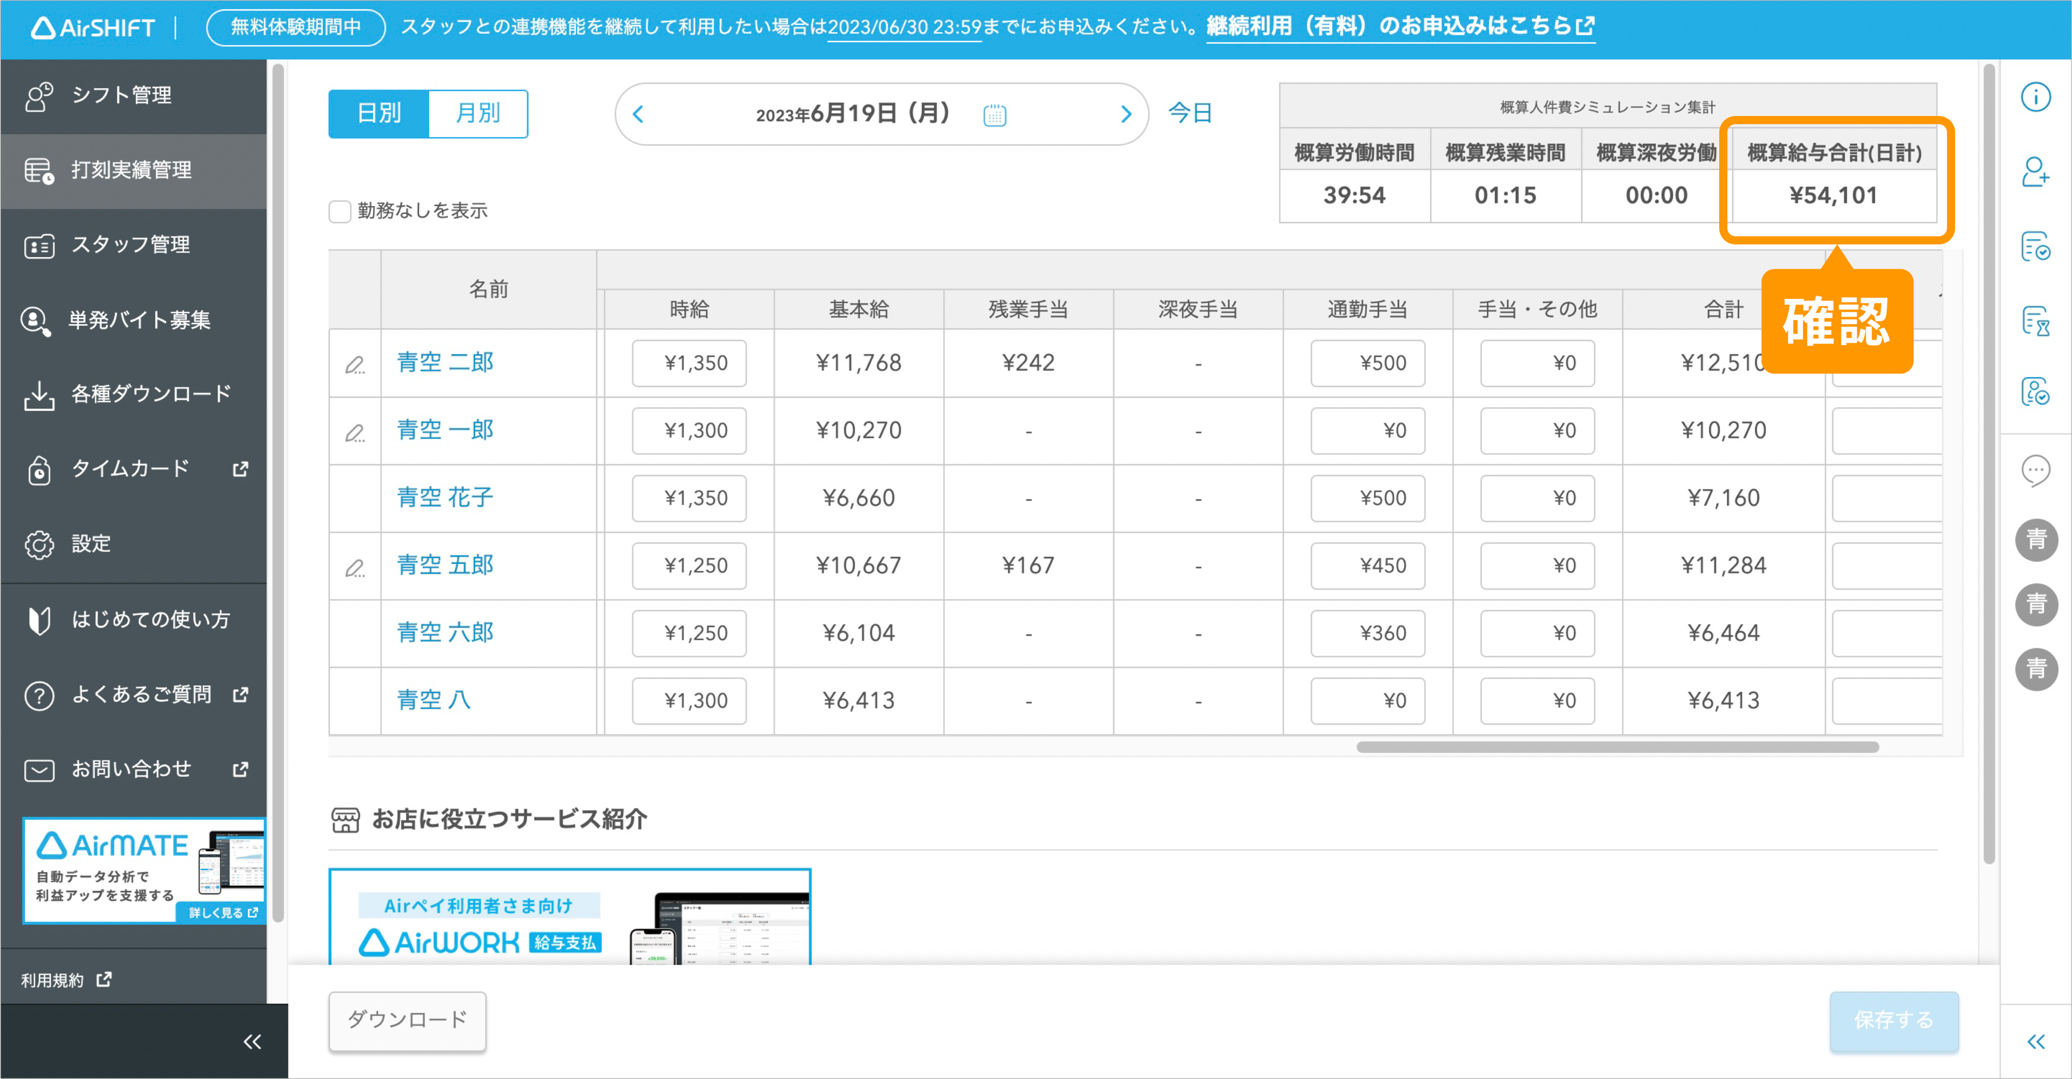
Task: Open シフト管理 in the sidebar
Action: click(134, 96)
